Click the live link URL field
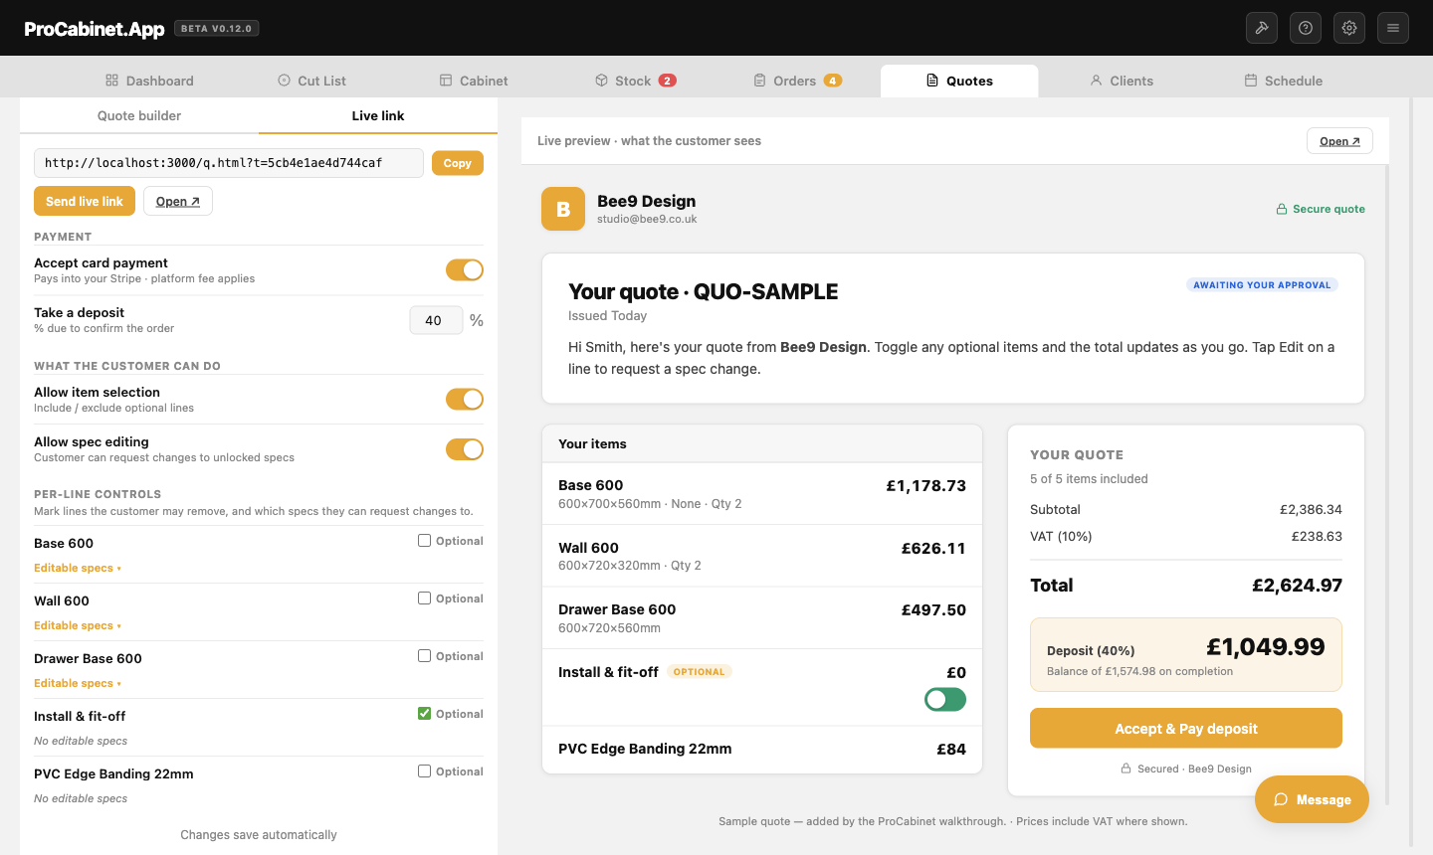Viewport: 1433px width, 855px height. (229, 163)
